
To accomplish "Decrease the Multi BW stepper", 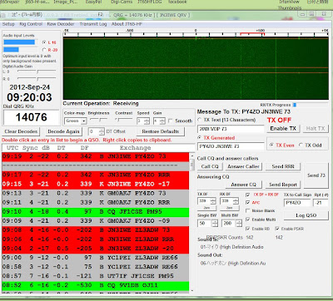I will [x=239, y=225].
